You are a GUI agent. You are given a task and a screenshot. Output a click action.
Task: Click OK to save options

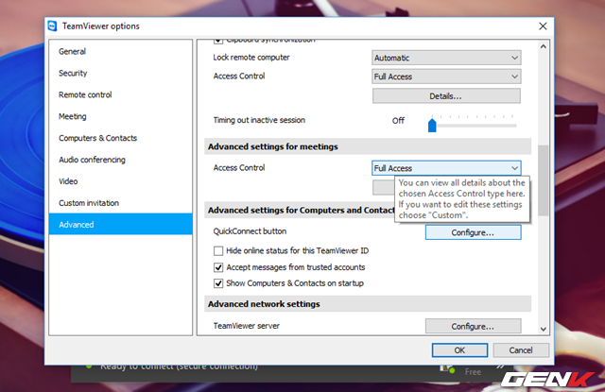pos(459,350)
